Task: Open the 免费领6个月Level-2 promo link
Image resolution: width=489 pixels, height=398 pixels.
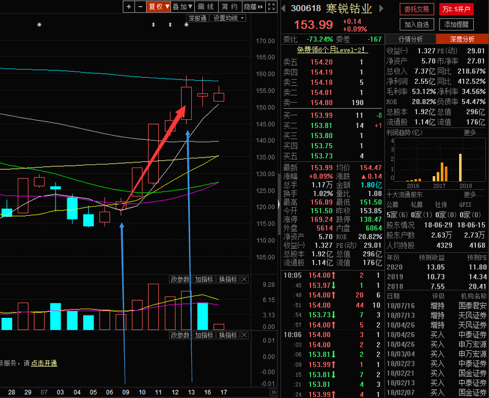Action: click(x=332, y=50)
